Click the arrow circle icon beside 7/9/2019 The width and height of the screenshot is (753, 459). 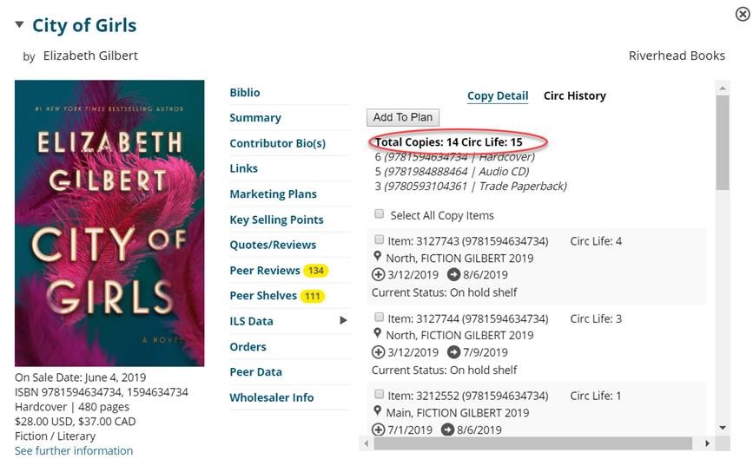[453, 352]
